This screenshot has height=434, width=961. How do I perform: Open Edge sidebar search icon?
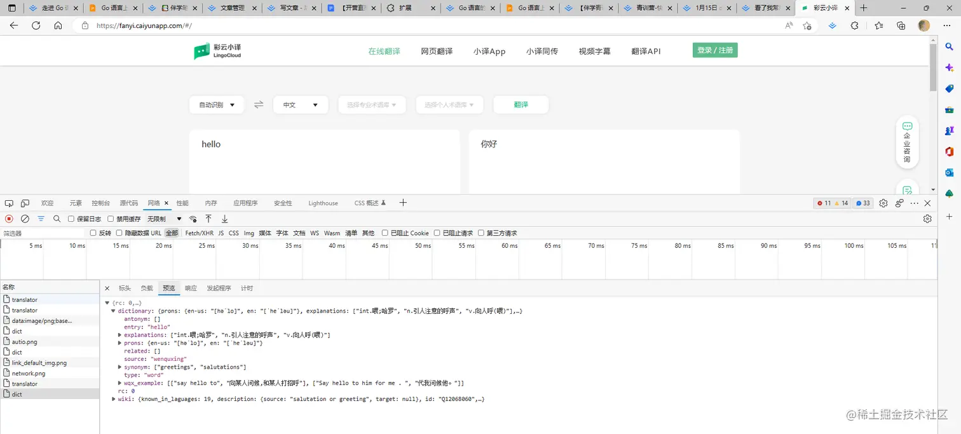[x=950, y=46]
